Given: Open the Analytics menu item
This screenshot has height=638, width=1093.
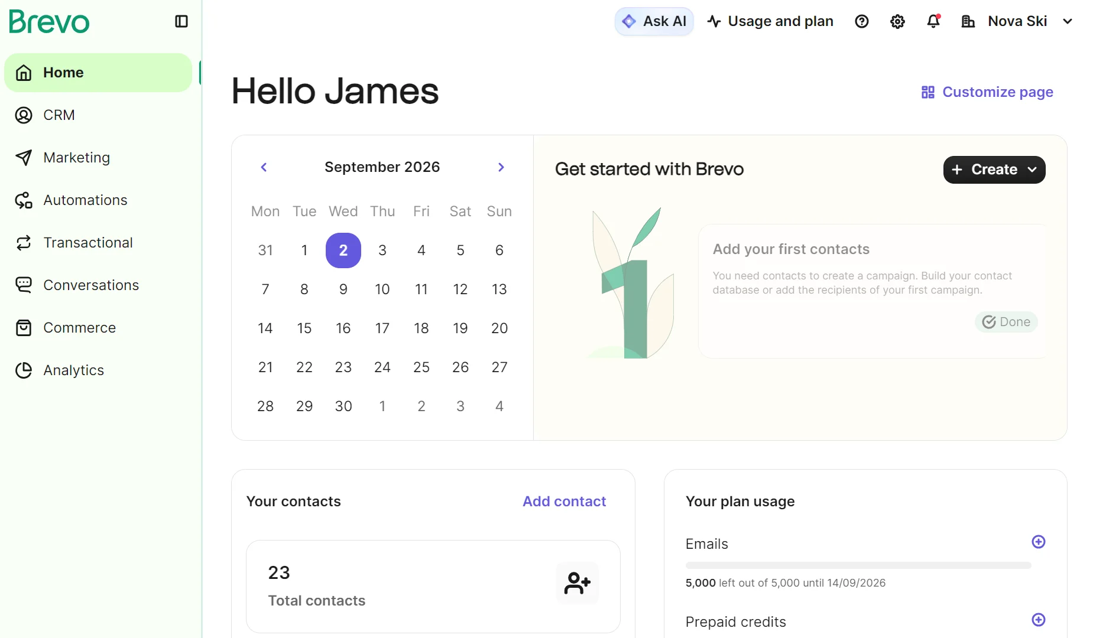Looking at the screenshot, I should coord(98,370).
